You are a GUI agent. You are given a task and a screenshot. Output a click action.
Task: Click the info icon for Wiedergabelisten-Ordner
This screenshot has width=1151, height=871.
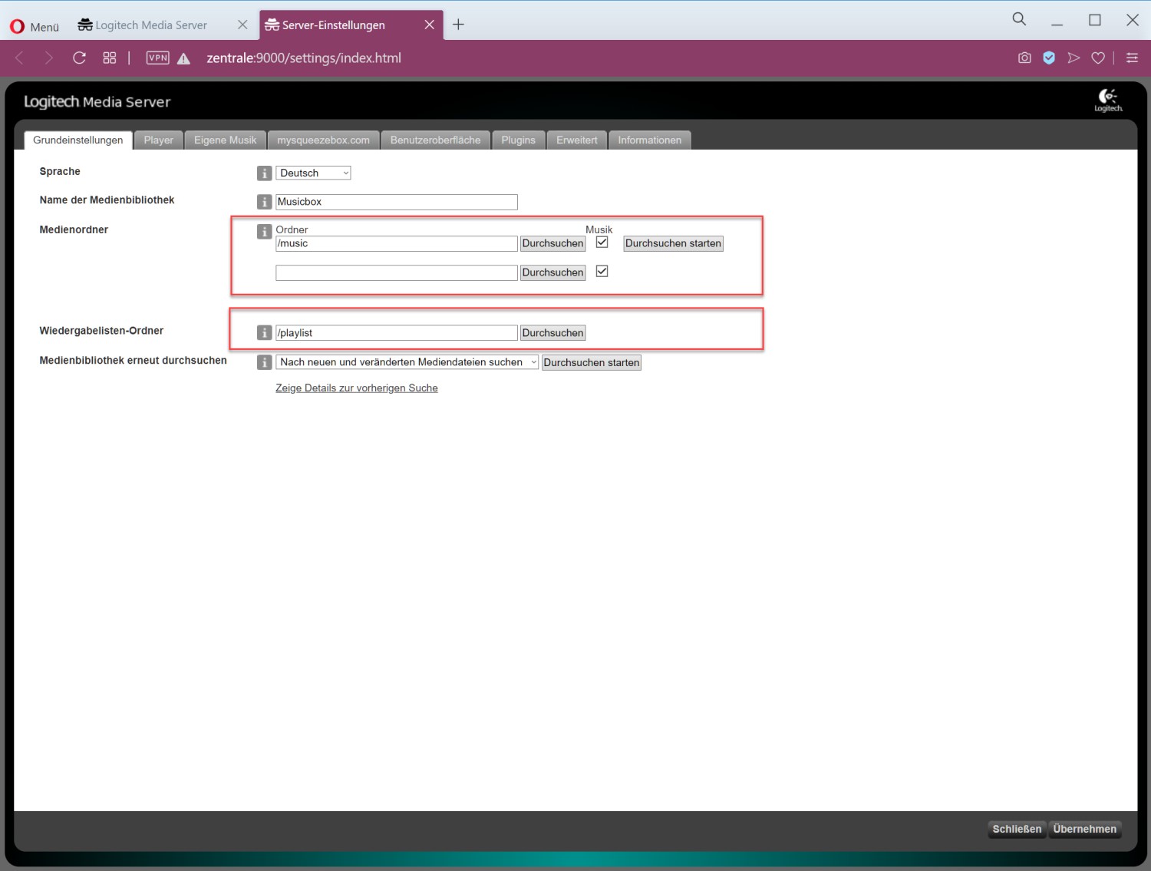pos(264,332)
